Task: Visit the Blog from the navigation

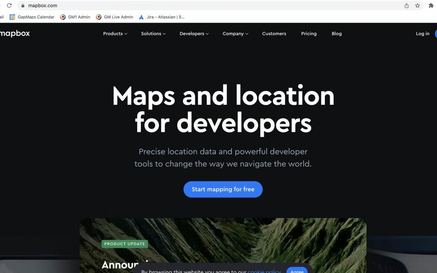Action: pyautogui.click(x=337, y=34)
